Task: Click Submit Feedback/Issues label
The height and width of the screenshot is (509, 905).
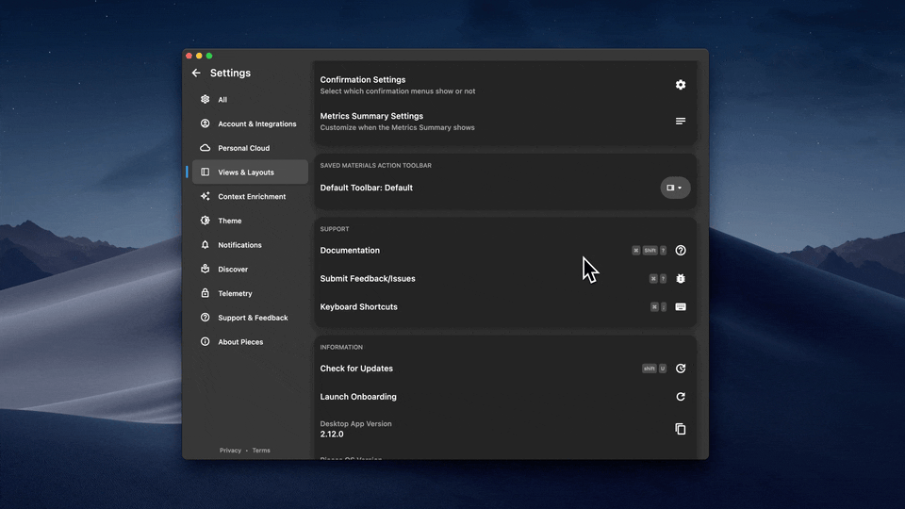Action: coord(368,279)
